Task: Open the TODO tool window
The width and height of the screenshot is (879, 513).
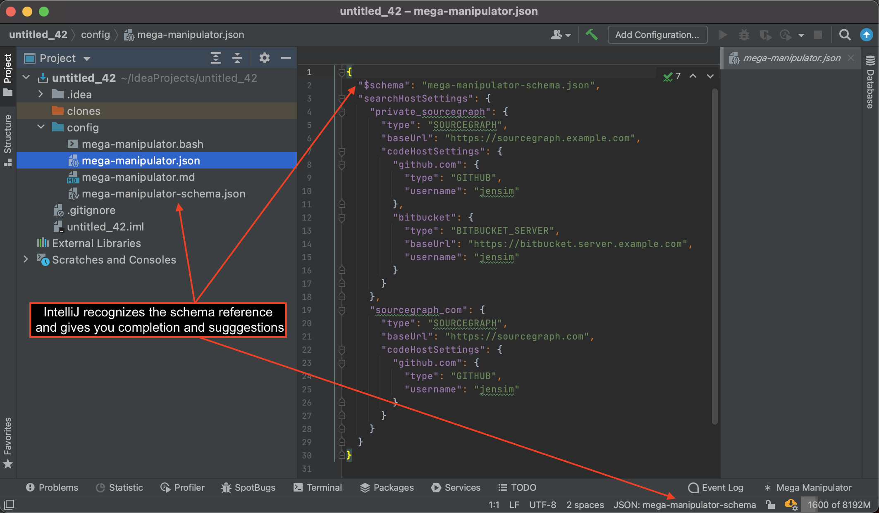Action: 517,487
